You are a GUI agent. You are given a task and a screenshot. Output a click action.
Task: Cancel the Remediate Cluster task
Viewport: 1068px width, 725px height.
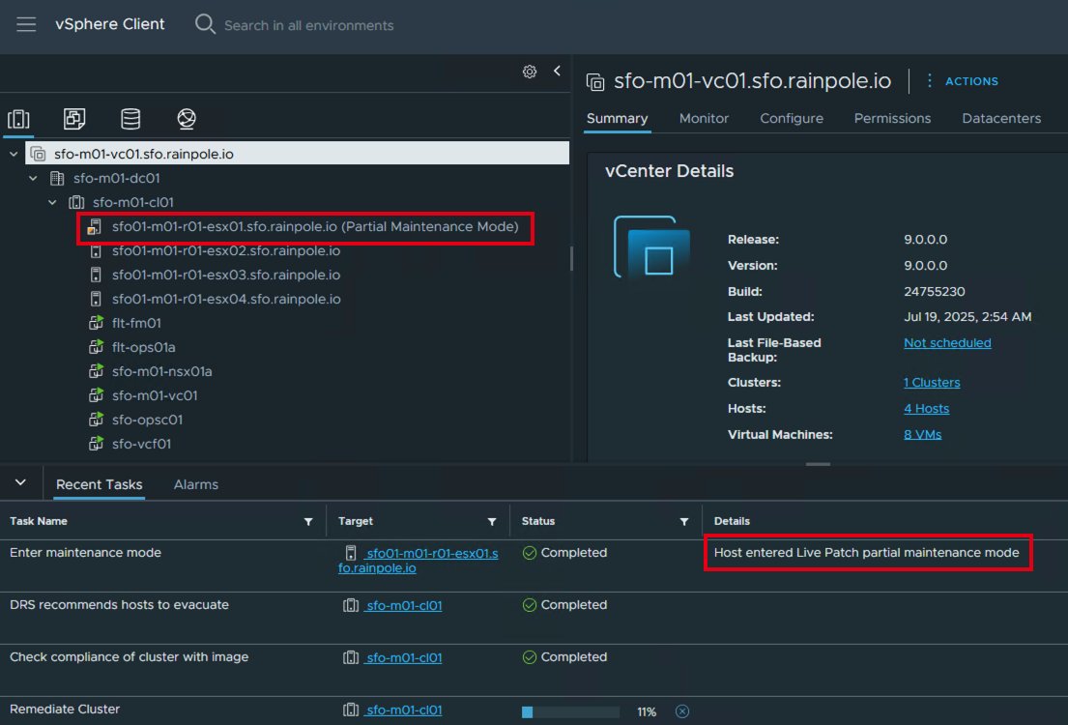(x=681, y=711)
